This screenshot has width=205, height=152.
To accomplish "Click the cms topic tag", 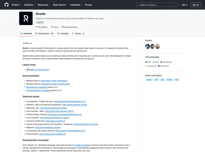I will 156,80.
